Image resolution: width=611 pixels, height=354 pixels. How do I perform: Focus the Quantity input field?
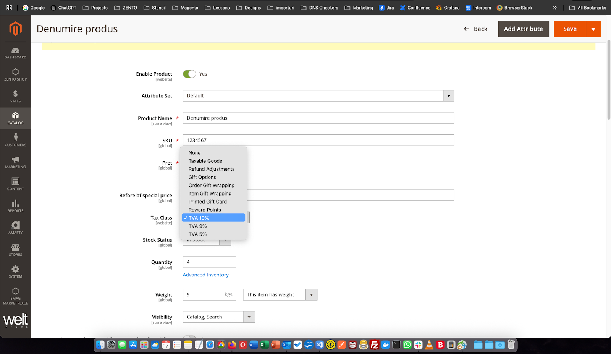[x=209, y=262]
